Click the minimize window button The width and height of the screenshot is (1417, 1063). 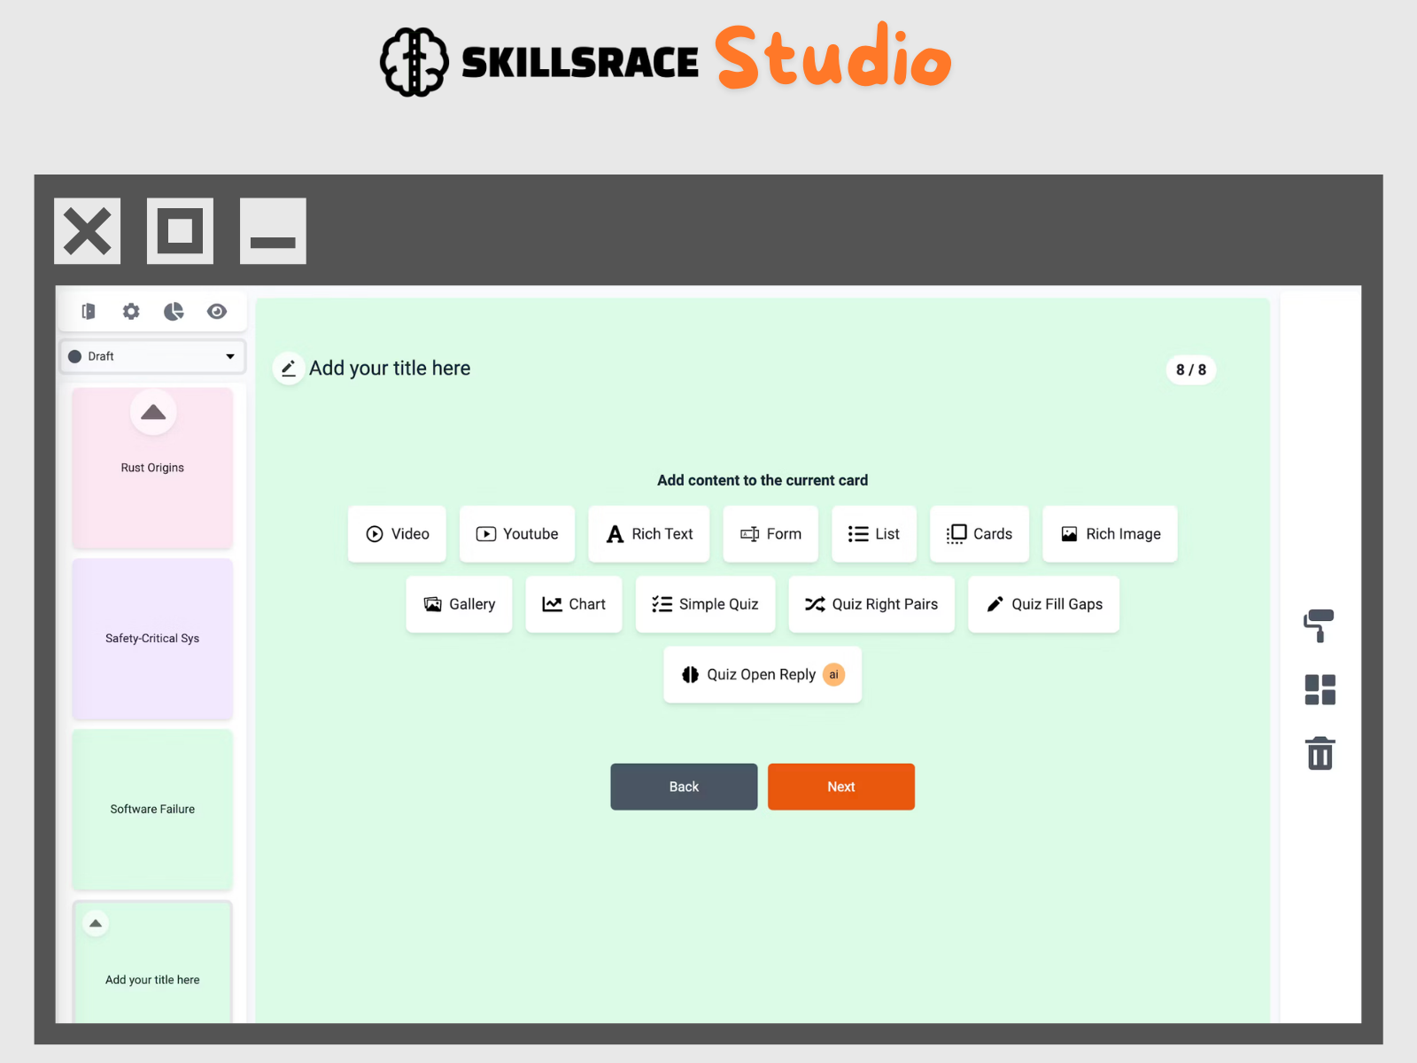point(273,231)
